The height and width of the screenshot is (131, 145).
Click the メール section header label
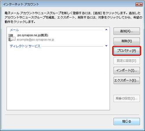(x=14, y=30)
